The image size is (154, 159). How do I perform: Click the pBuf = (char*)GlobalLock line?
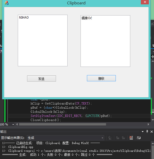coord(59,107)
